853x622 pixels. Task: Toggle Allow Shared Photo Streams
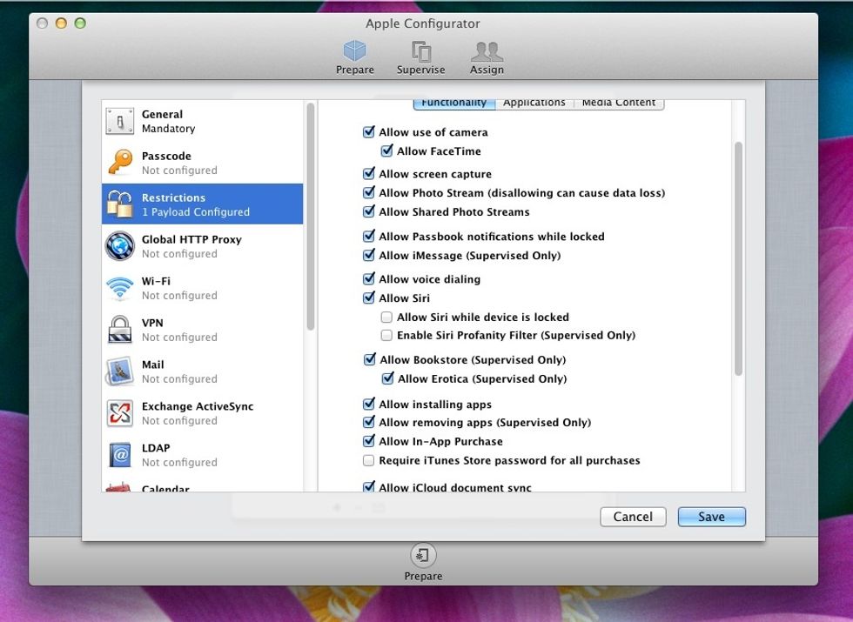(x=369, y=212)
